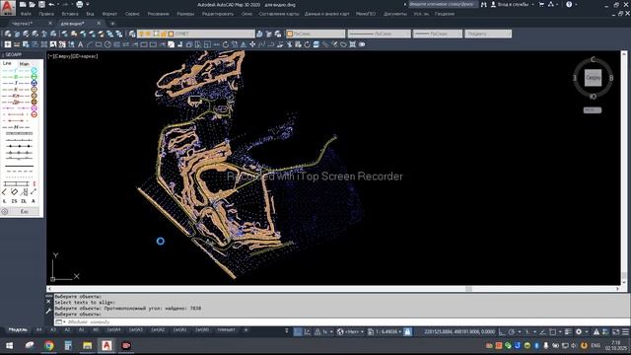Open the layer dropdown showing ОТМЕТ

pos(196,34)
